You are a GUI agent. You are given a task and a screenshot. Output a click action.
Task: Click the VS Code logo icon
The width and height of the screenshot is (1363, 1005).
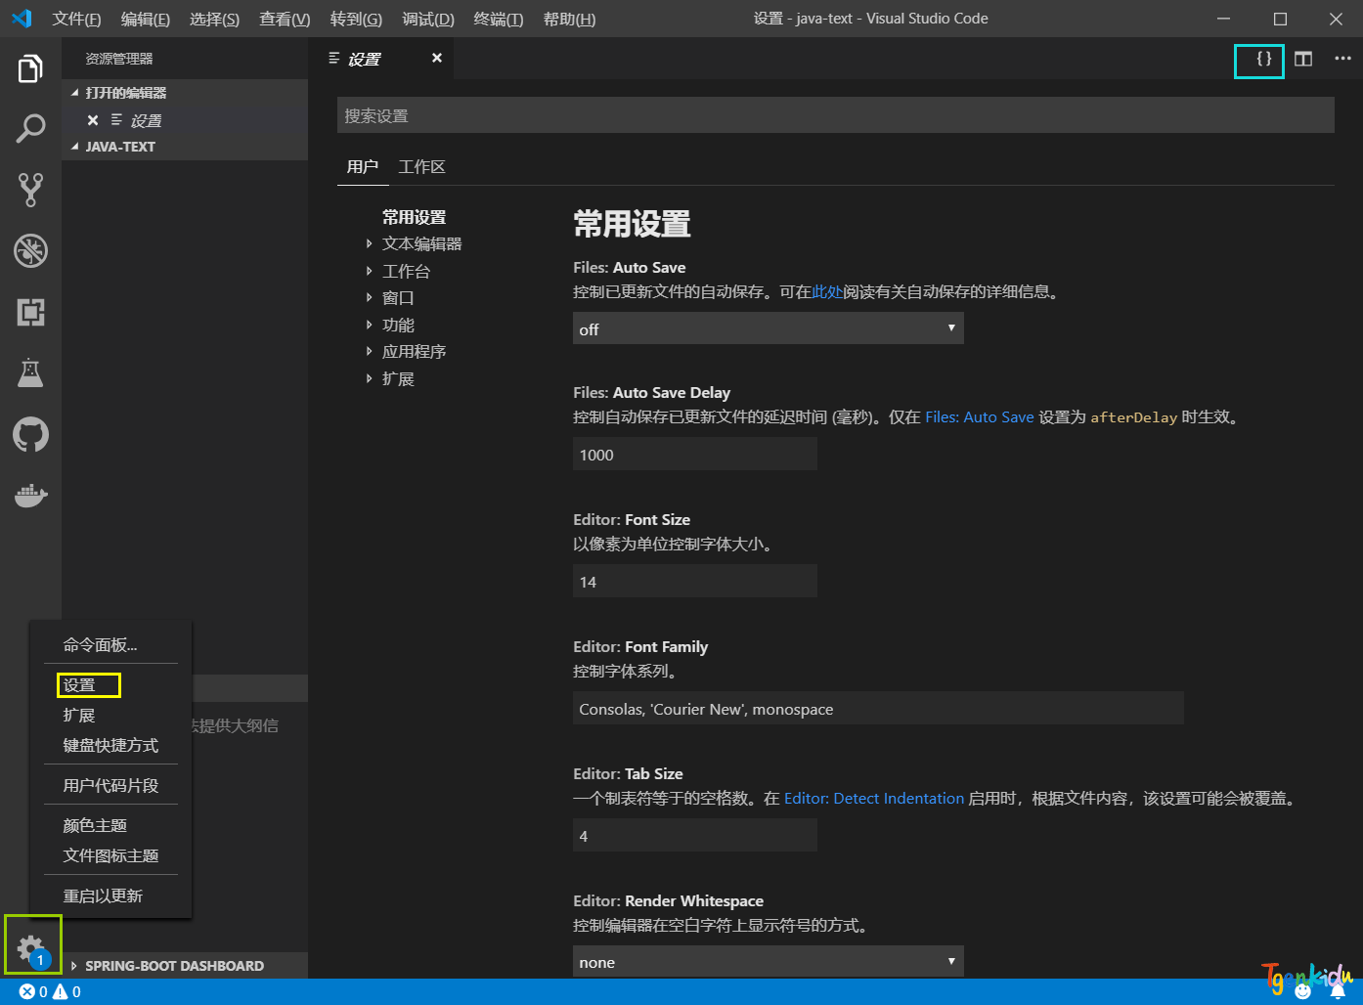point(22,19)
